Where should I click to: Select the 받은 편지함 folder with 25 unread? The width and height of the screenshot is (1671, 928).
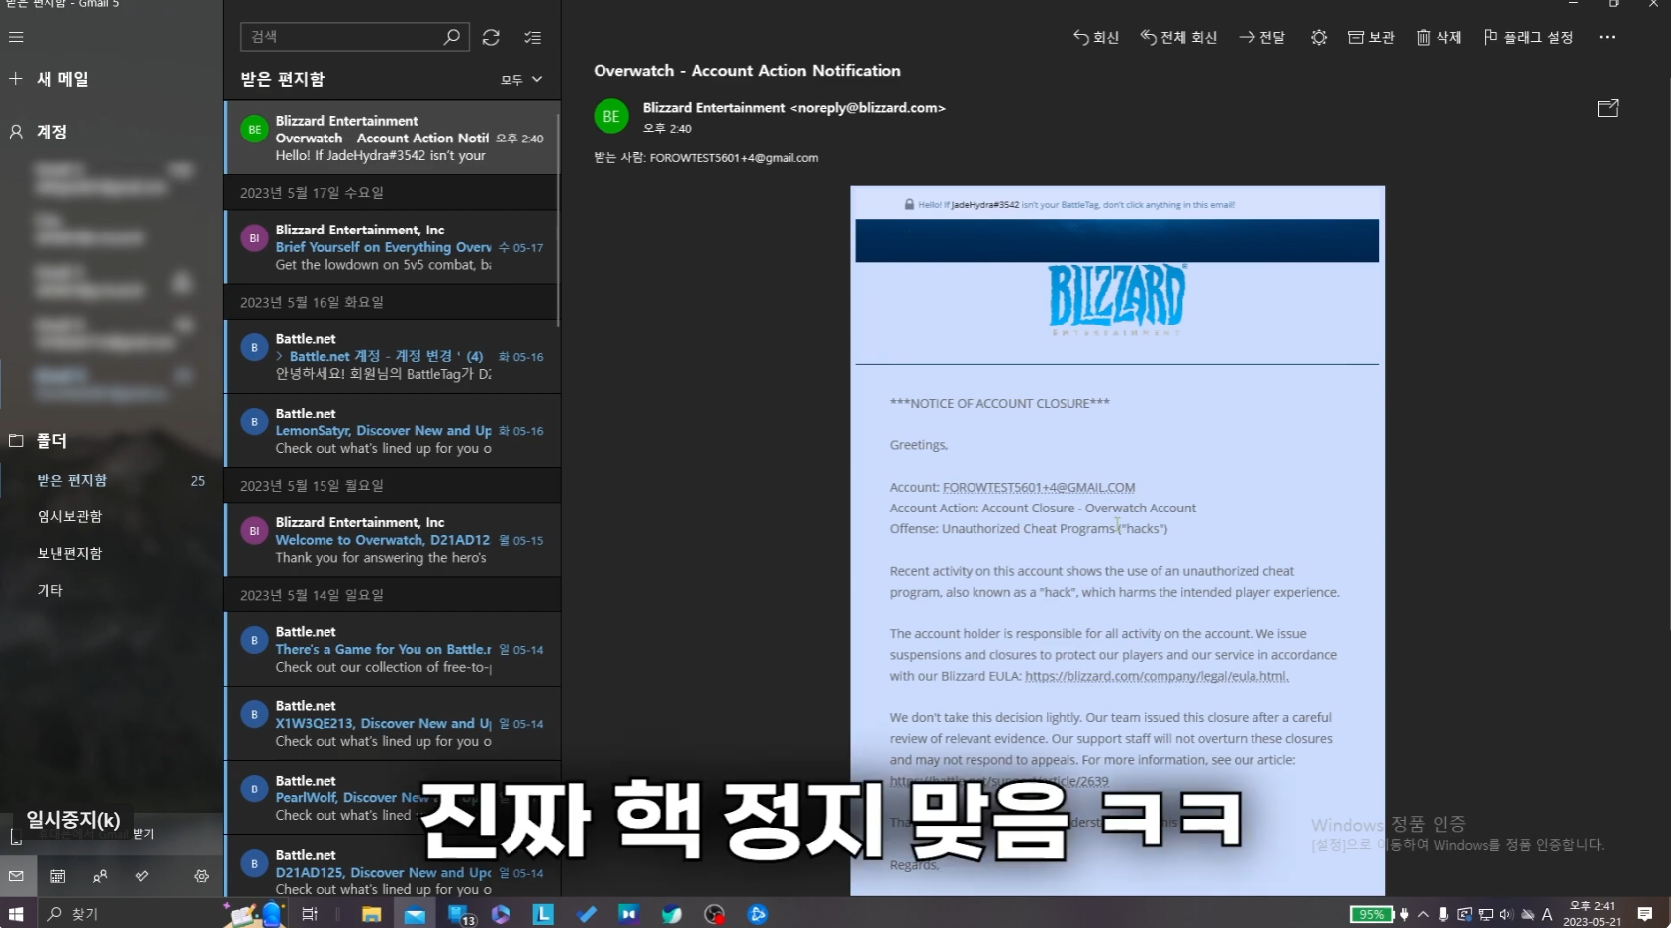111,480
